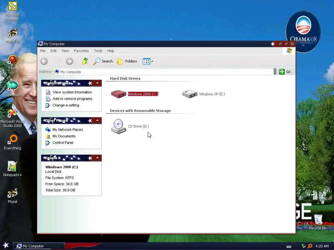Open the Tools menu
This screenshot has width=334, height=250.
point(98,51)
